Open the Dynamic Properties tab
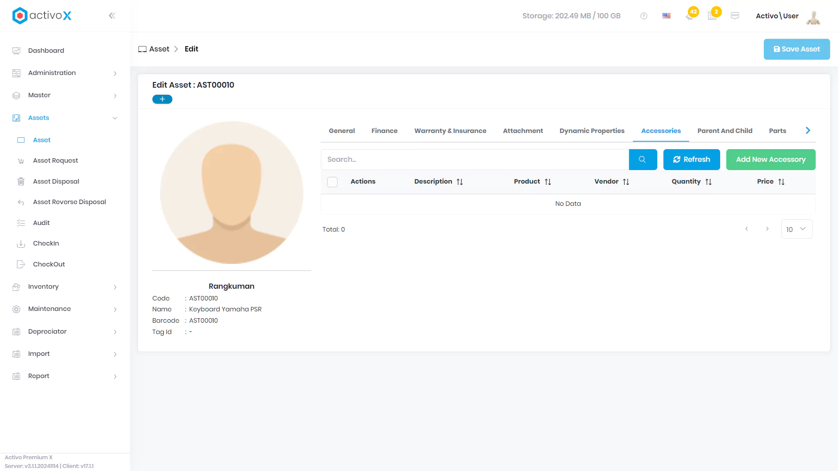Screen dimensions: 838x471 [592, 131]
